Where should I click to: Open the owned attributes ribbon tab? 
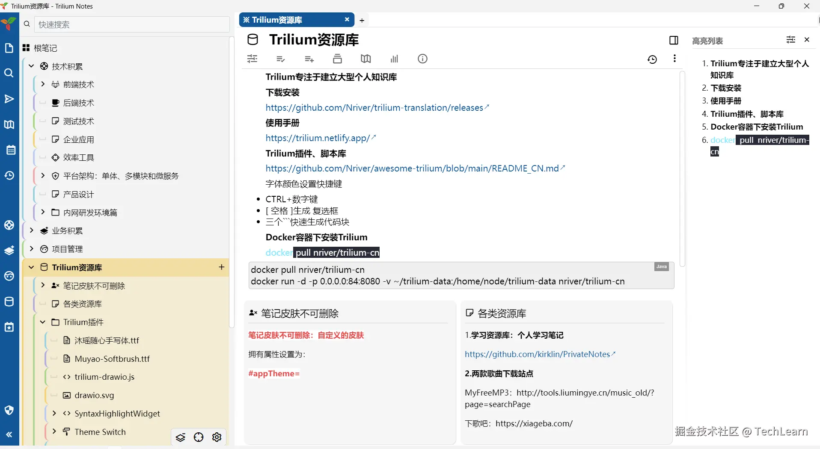click(x=309, y=59)
